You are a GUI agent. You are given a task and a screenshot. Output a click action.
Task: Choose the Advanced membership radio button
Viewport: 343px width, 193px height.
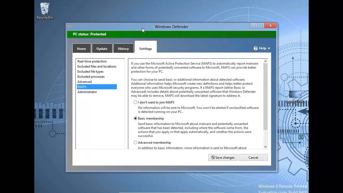tap(135, 143)
